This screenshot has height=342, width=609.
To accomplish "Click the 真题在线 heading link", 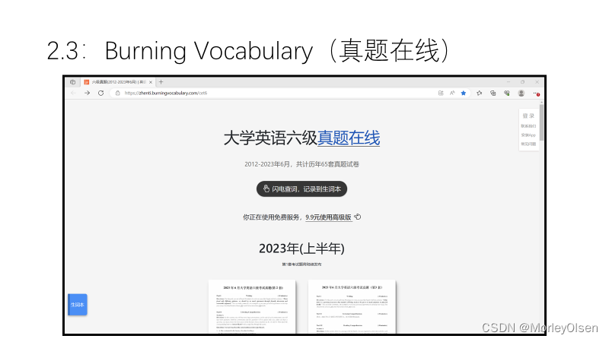I will [x=349, y=138].
